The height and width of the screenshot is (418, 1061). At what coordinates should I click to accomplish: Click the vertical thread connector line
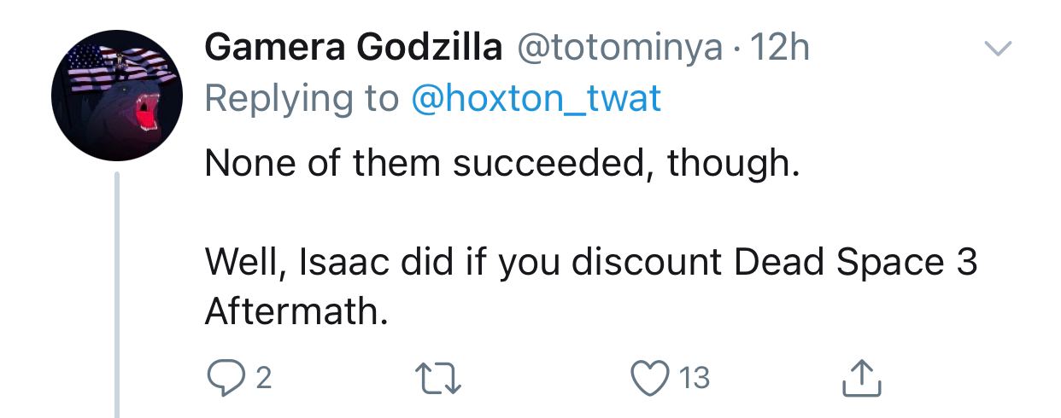click(117, 294)
